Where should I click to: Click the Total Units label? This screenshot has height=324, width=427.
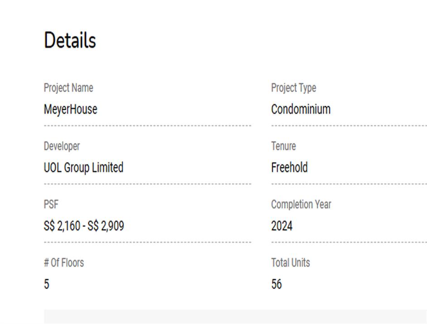(x=290, y=263)
